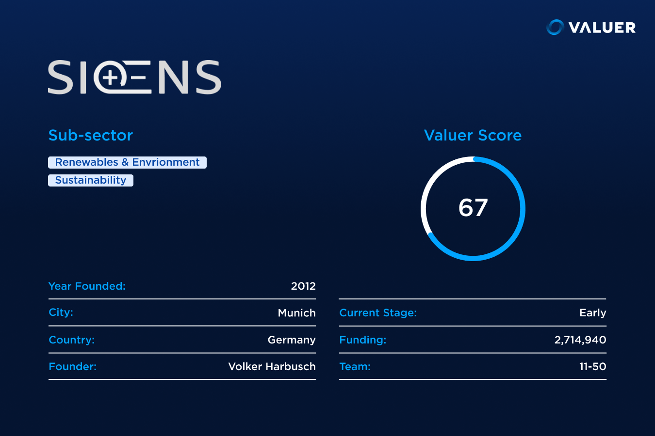655x436 pixels.
Task: Click the circular score gauge
Action: click(473, 209)
